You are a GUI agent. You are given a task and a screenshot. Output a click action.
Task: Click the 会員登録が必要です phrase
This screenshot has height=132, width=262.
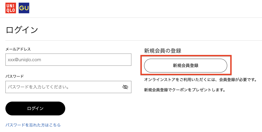coord(238,80)
